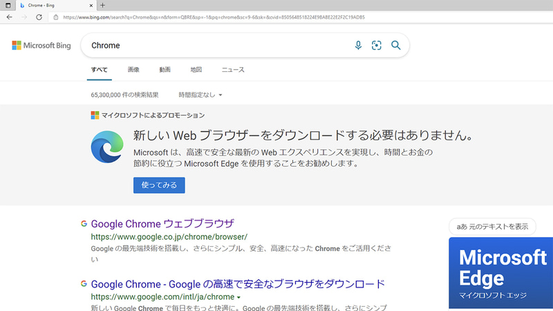
Task: Click the browser forward arrow
Action: [24, 17]
